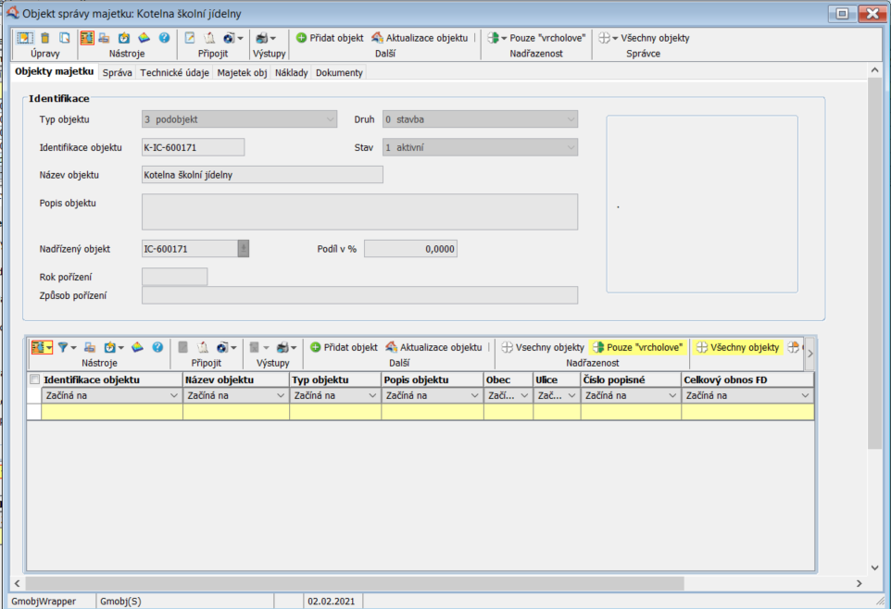
Task: Toggle the highlighted Všechny objekty filter in grid toolbar
Action: pos(738,347)
